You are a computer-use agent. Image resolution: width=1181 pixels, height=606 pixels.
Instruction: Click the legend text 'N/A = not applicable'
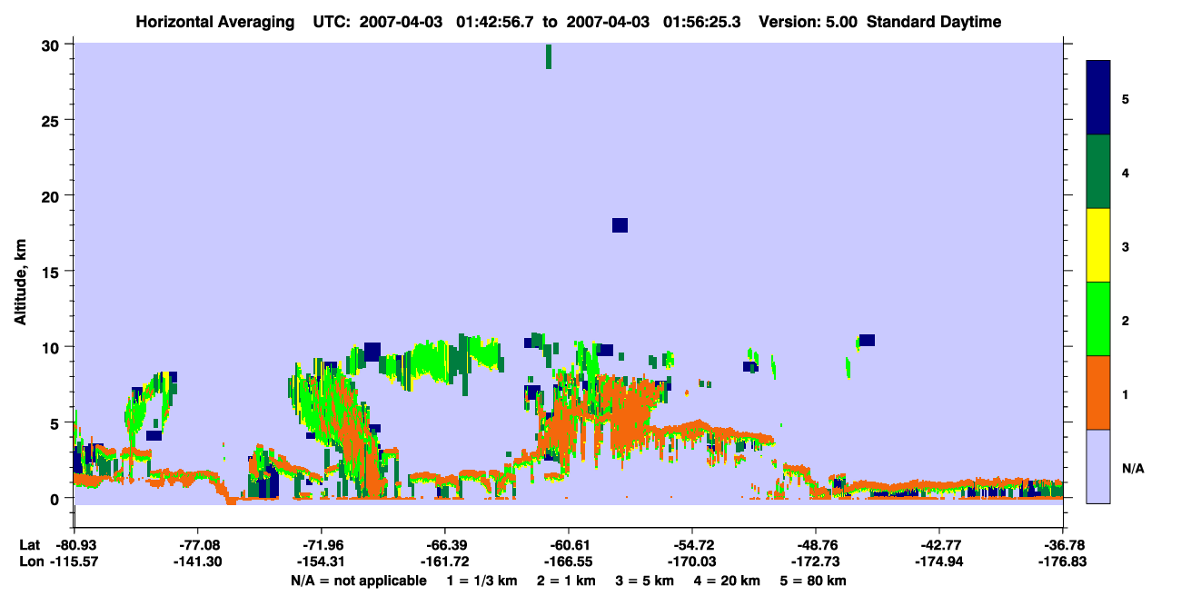pyautogui.click(x=358, y=581)
